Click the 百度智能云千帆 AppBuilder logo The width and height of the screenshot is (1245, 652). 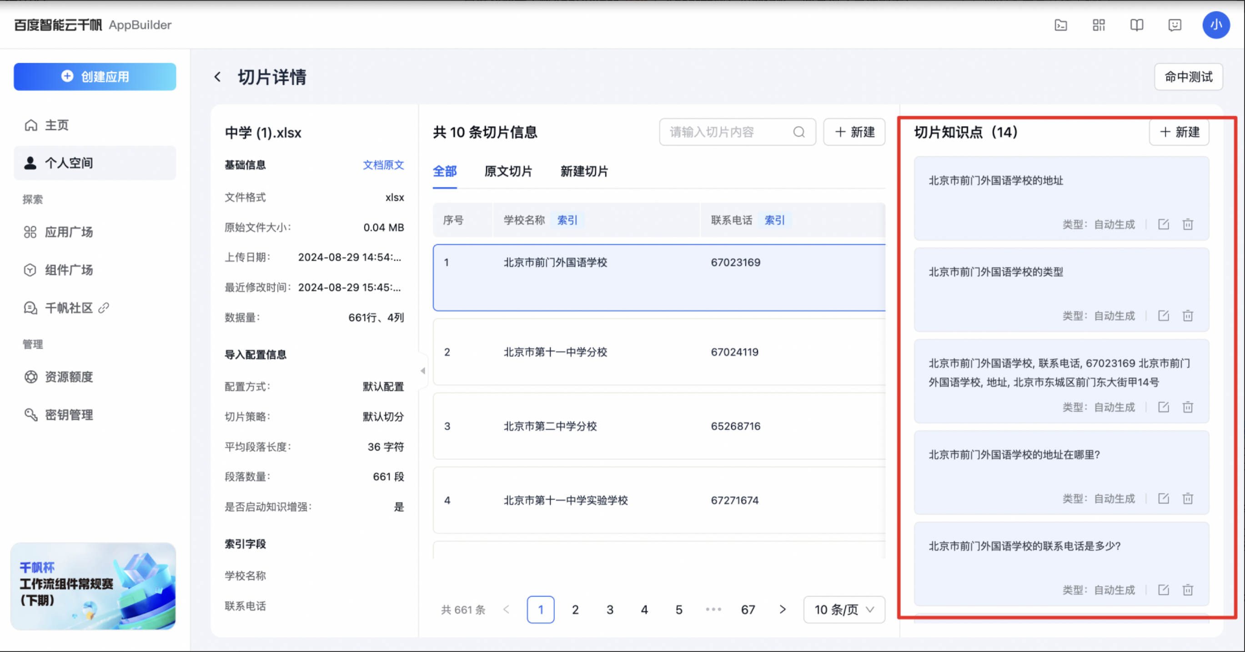(x=93, y=25)
